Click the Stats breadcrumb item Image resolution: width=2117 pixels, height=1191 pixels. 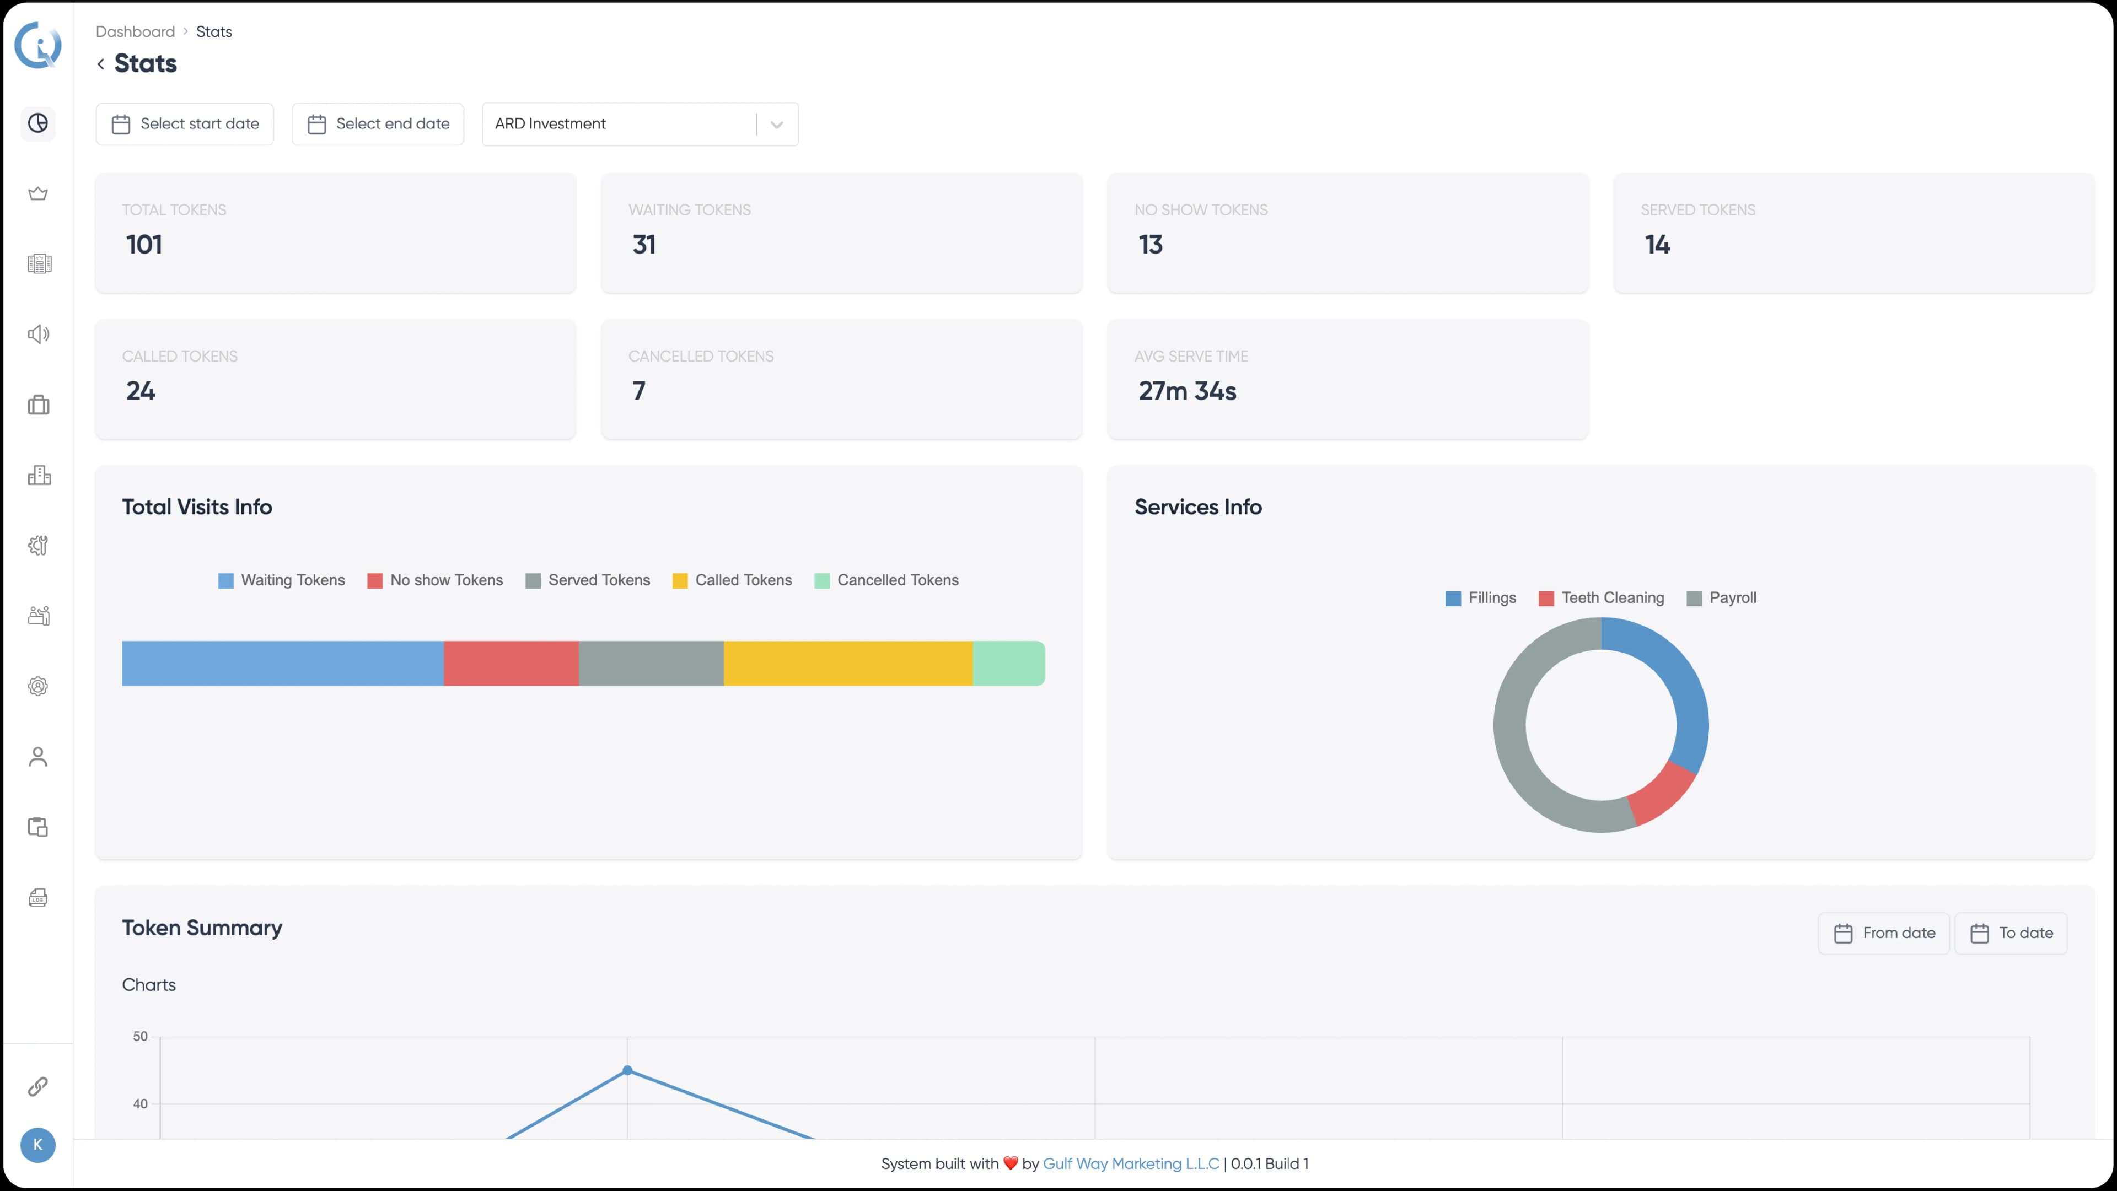[x=214, y=31]
